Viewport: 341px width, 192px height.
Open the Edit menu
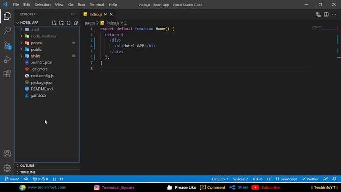pos(27,5)
